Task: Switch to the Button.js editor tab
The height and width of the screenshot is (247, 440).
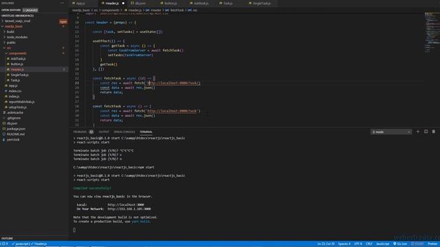Action: (170, 3)
